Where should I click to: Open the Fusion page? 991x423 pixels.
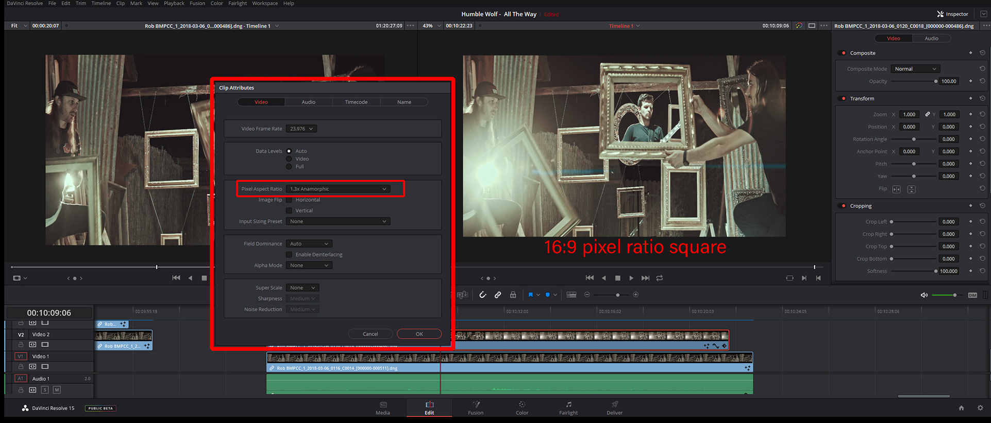[476, 408]
